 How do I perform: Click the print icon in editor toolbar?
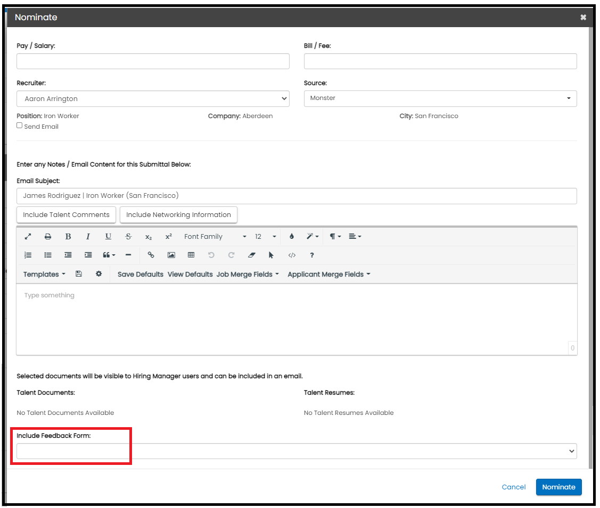pos(48,237)
